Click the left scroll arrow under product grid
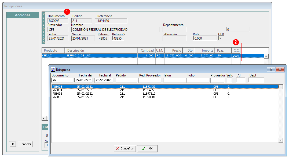Screen dimensions: 289x158 44,118
